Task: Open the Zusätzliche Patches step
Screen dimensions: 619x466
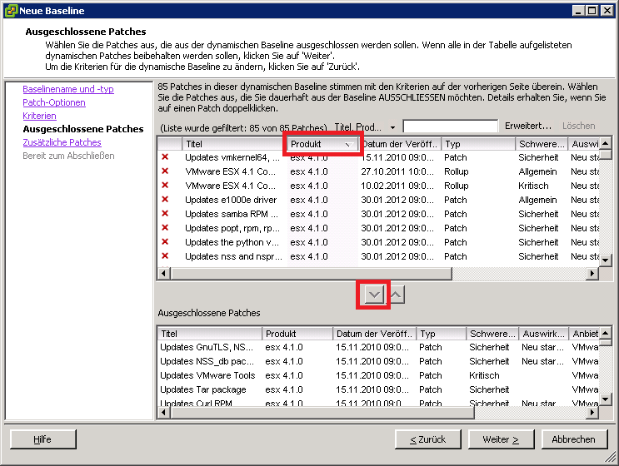Action: [62, 142]
